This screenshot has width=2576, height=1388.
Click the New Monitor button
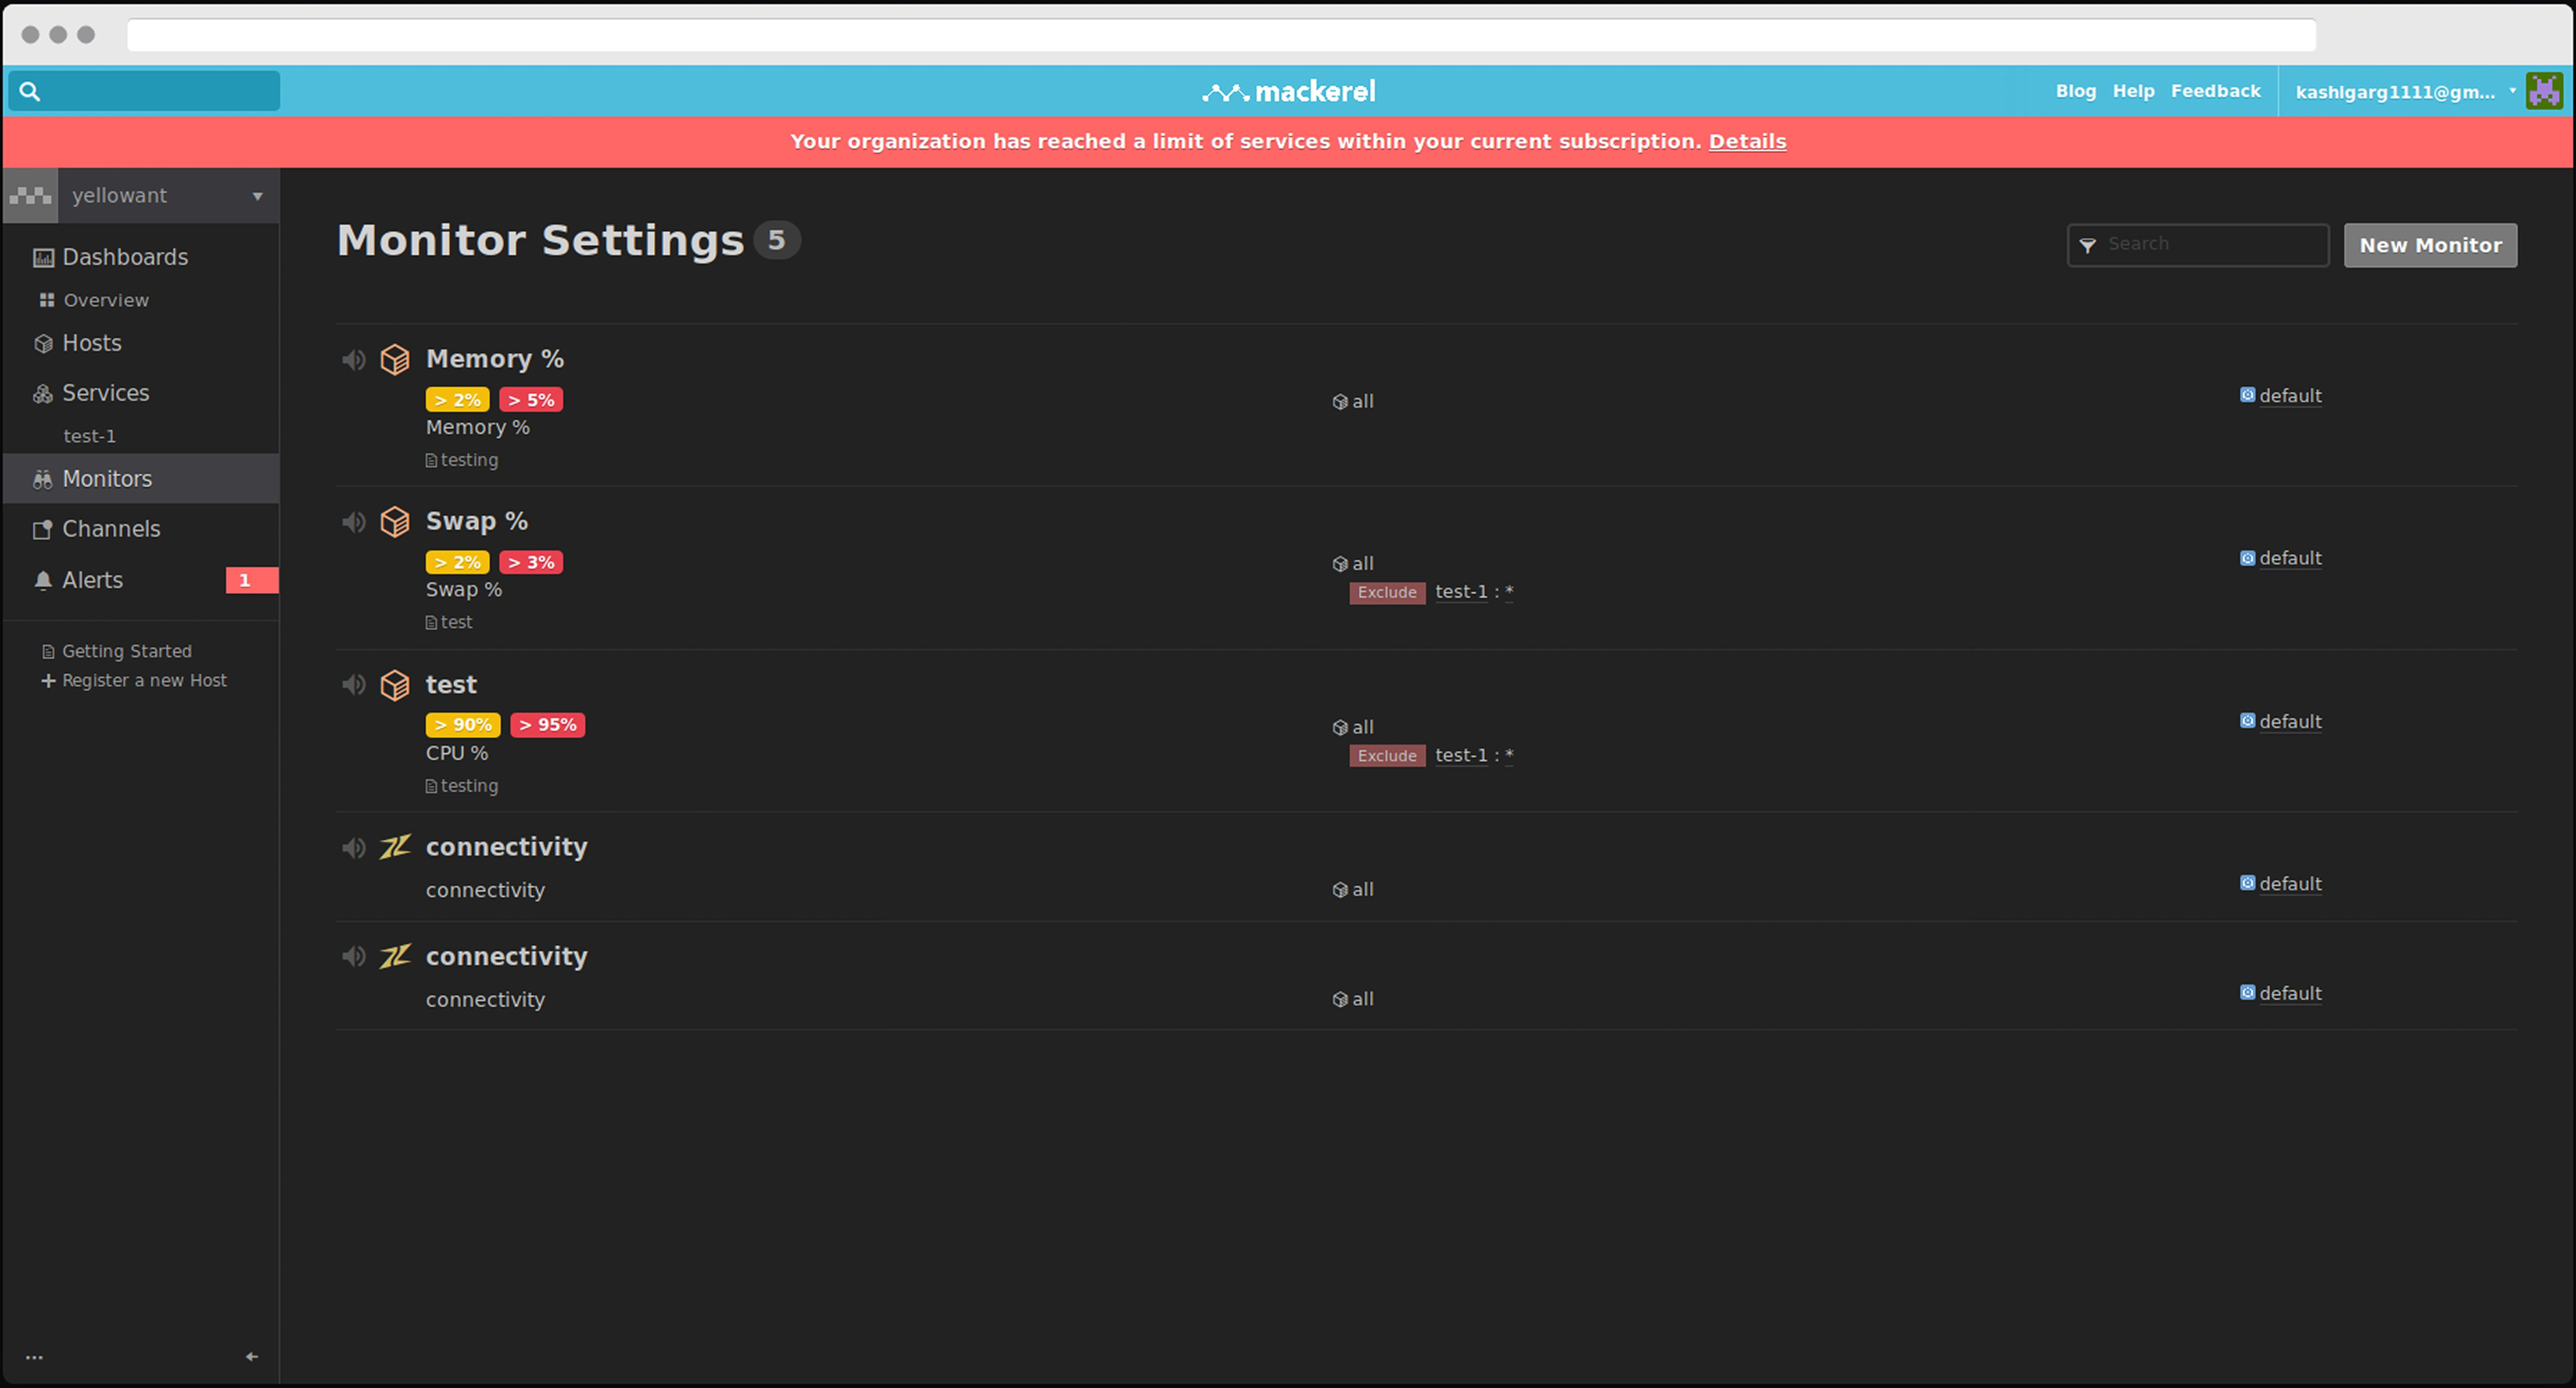click(2430, 246)
